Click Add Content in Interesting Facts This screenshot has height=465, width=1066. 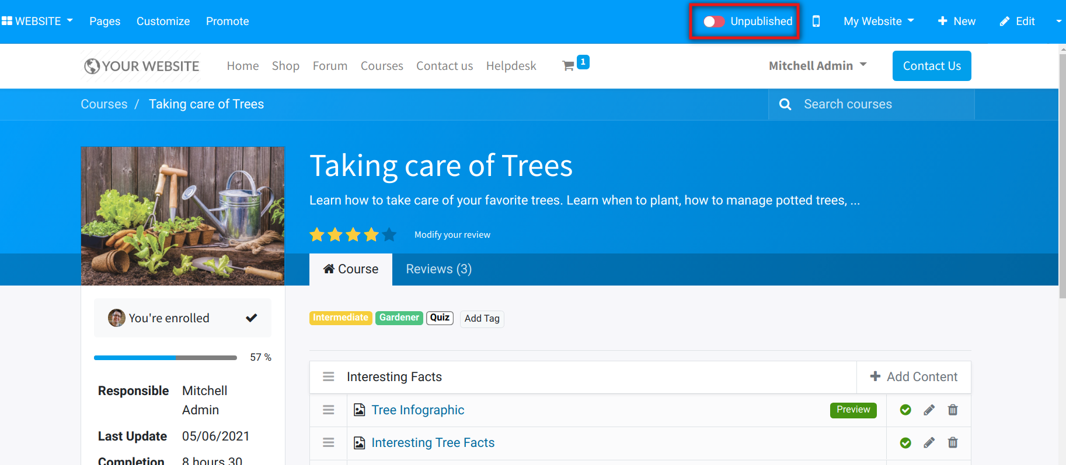coord(914,377)
